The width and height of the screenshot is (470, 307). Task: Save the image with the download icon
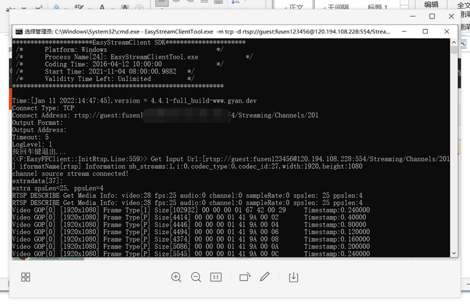(x=293, y=277)
